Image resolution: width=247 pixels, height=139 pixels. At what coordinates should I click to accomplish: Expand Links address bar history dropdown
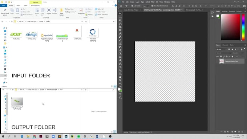tap(82, 21)
